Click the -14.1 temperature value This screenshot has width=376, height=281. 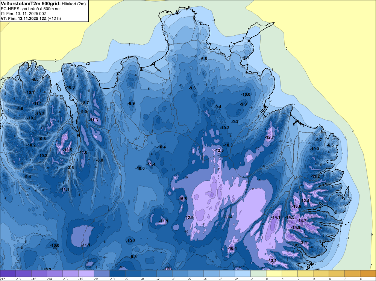coord(276,217)
